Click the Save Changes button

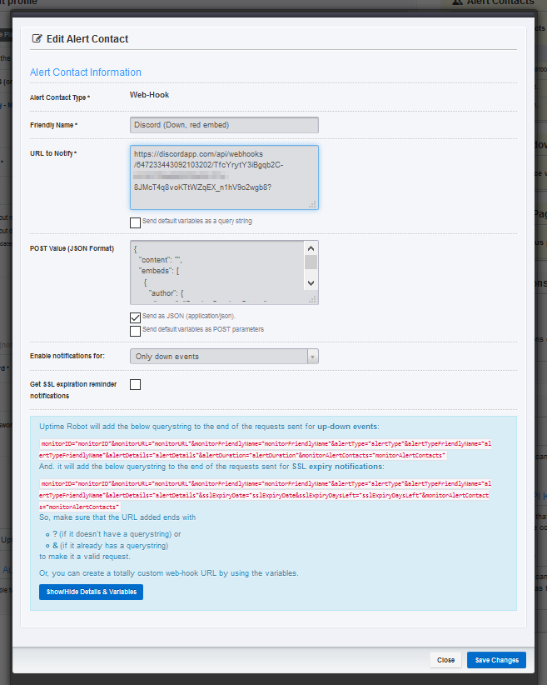[x=496, y=660]
